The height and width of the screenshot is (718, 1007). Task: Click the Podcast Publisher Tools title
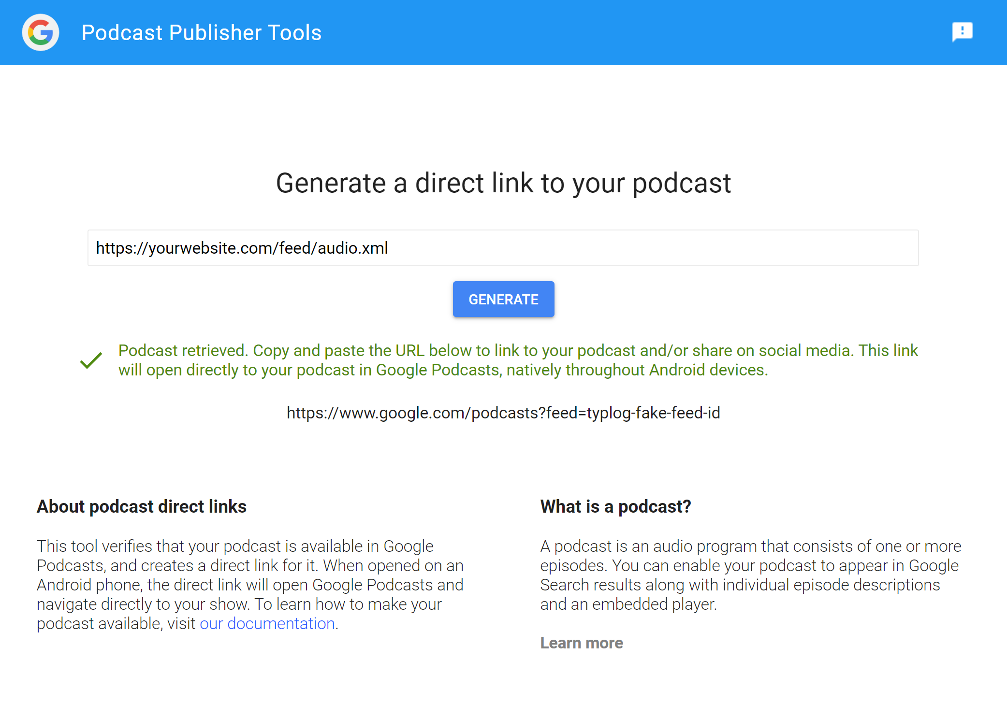[202, 33]
